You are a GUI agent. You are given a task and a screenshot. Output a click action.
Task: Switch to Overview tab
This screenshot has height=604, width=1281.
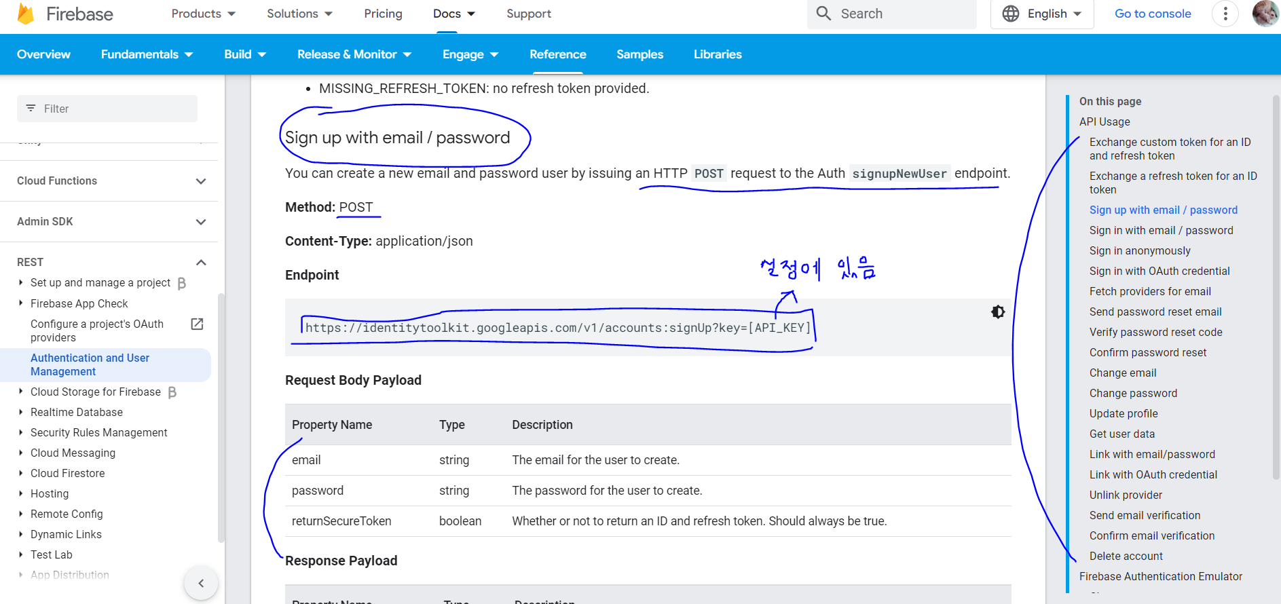pos(43,54)
